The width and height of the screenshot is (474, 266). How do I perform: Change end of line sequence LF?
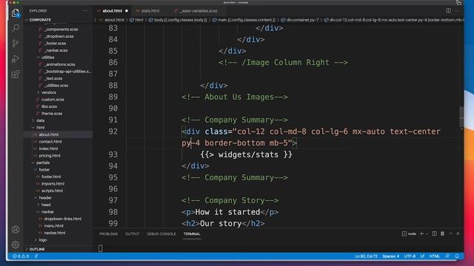(x=422, y=256)
